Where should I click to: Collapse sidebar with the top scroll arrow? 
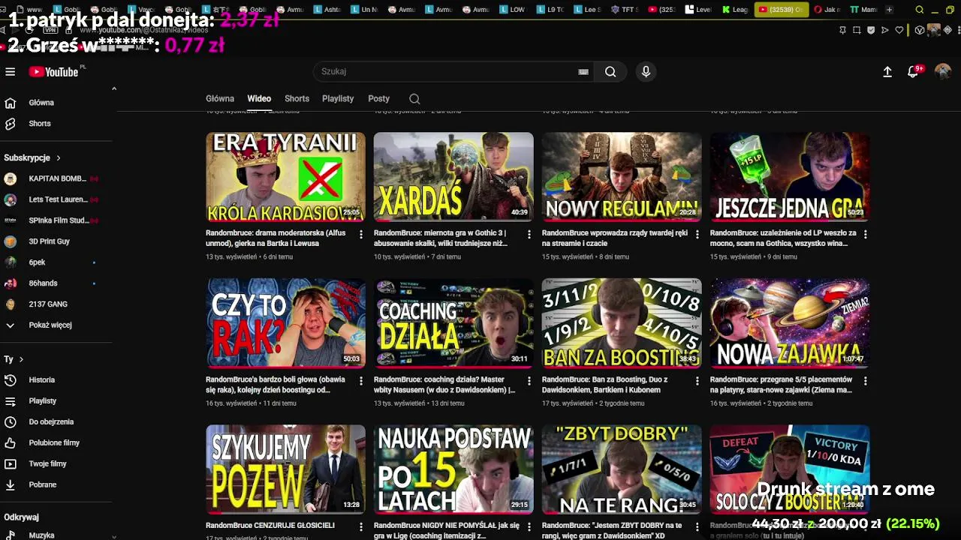(x=114, y=88)
